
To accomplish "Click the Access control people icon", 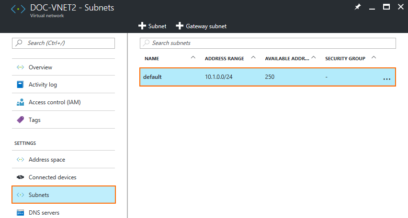I will pyautogui.click(x=20, y=102).
